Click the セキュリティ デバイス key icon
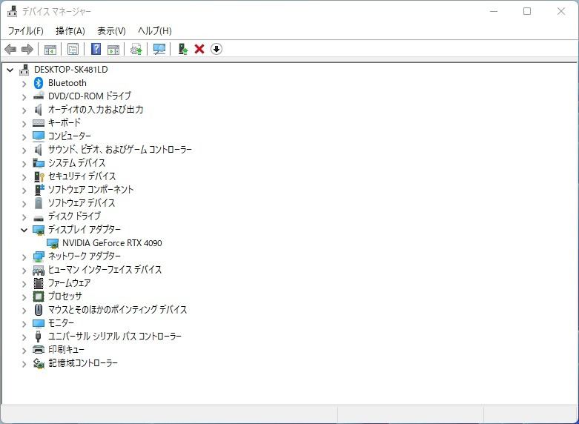The height and width of the screenshot is (424, 579). (x=39, y=176)
